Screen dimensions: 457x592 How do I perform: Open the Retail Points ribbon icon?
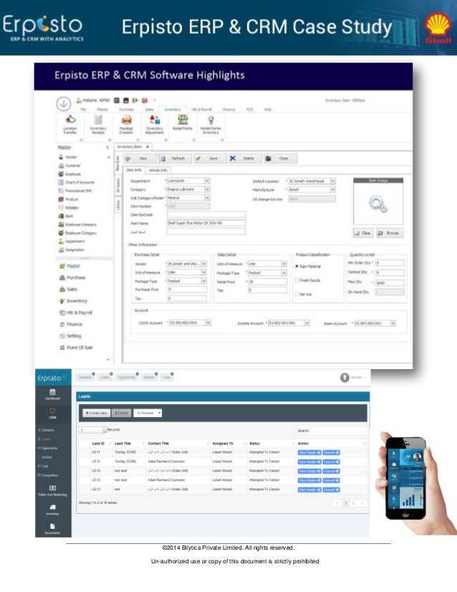[x=183, y=123]
